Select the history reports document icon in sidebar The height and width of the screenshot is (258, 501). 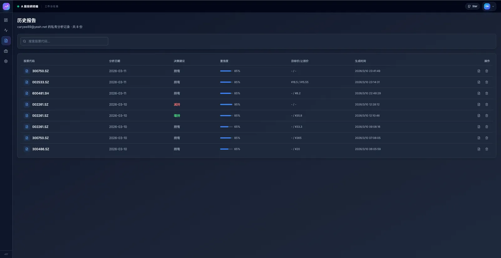click(x=6, y=41)
